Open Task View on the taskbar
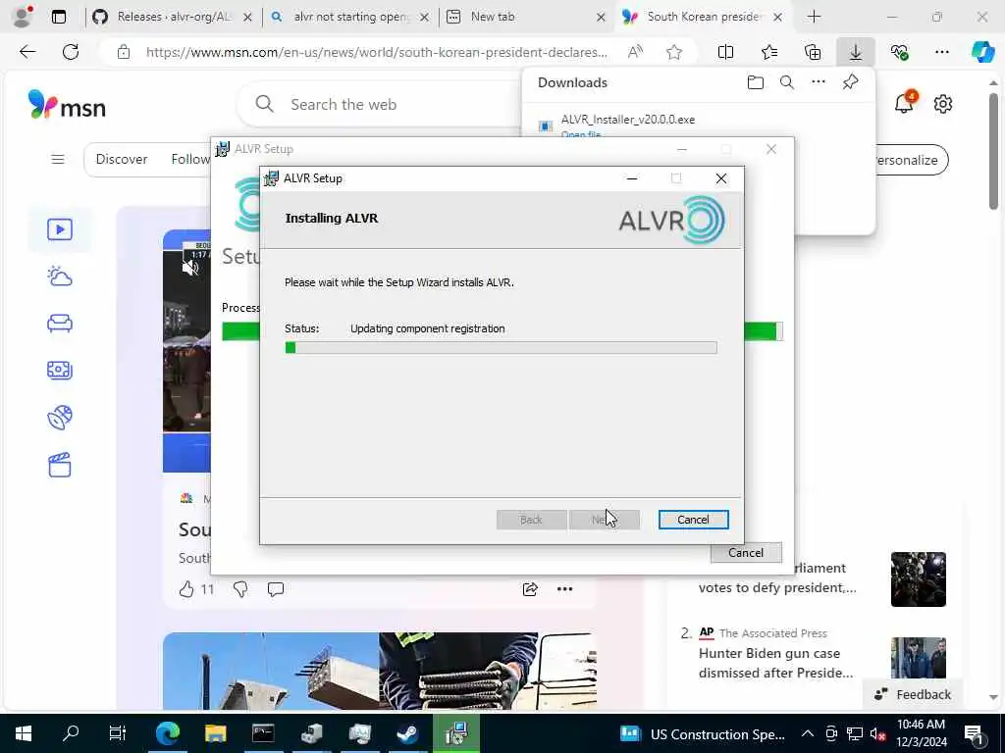 pyautogui.click(x=118, y=733)
